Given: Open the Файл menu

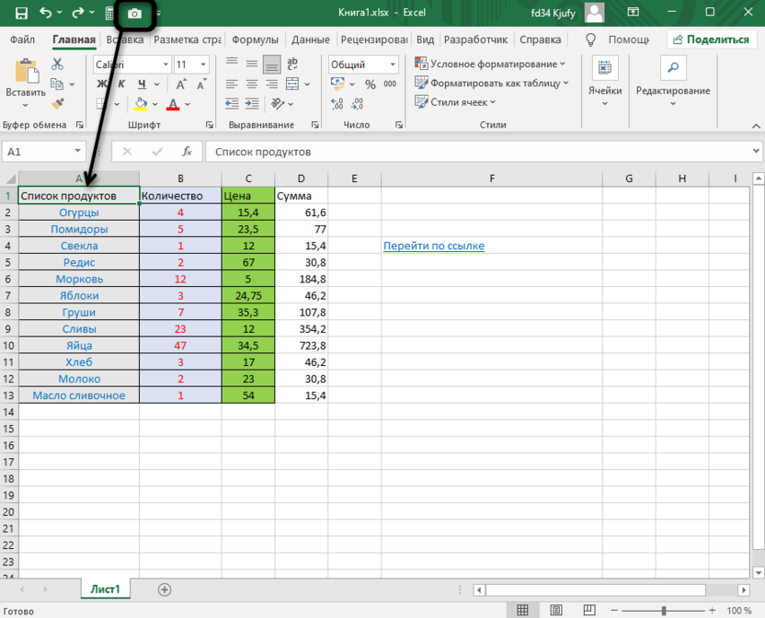Looking at the screenshot, I should 23,40.
